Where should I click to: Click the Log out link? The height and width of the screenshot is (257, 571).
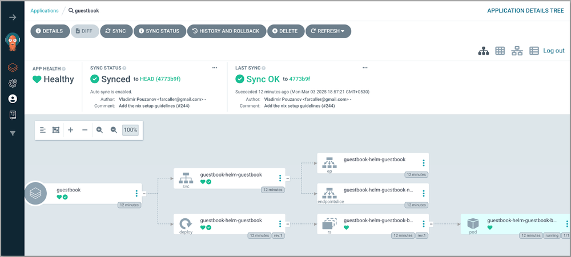pos(554,51)
